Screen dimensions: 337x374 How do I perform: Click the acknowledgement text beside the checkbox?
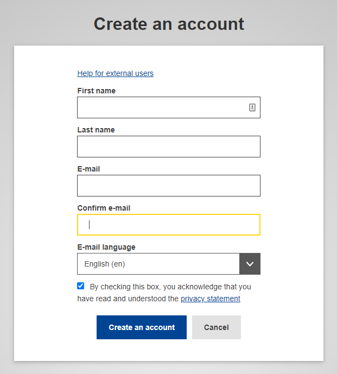coord(164,293)
